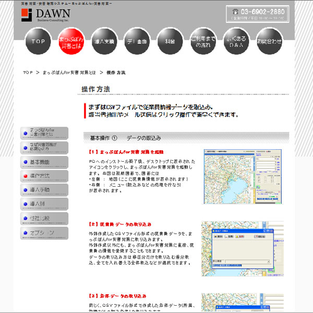The image size is (313, 313).
Task: Click the red bullet next to 操作方法
Action: 26,176
